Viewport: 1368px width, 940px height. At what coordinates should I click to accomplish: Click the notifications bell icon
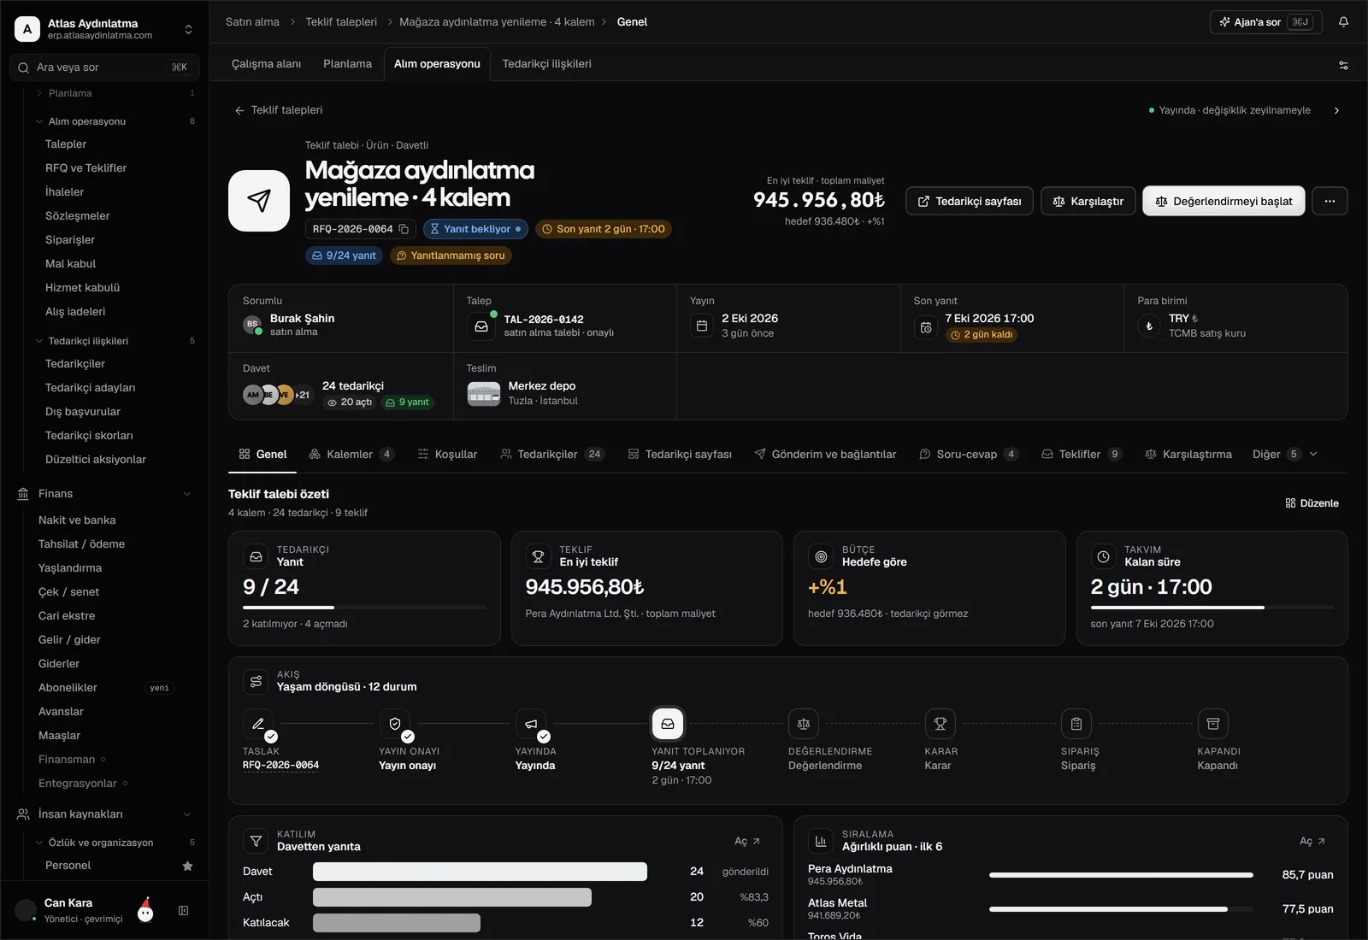(x=1343, y=22)
